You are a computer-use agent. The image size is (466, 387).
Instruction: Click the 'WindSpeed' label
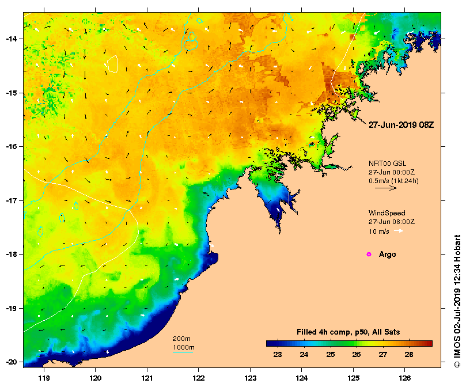[x=387, y=213]
